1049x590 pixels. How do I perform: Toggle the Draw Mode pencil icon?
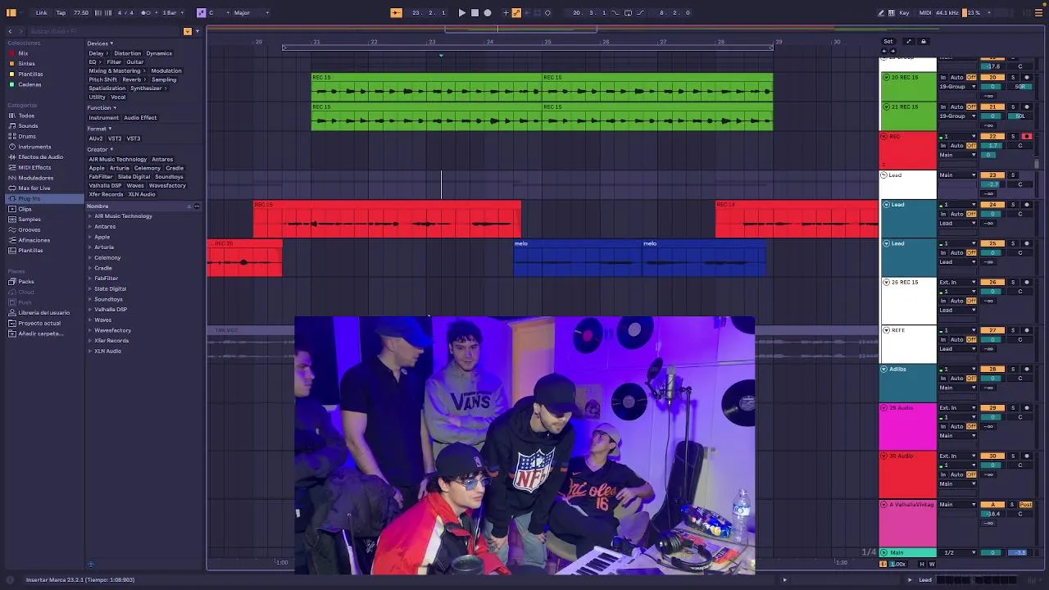pos(881,12)
